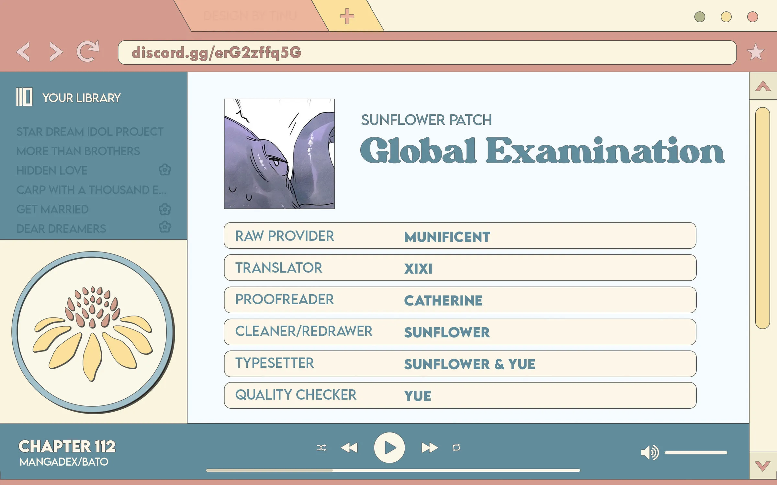Click the Global Examination title
The width and height of the screenshot is (777, 485).
(542, 150)
